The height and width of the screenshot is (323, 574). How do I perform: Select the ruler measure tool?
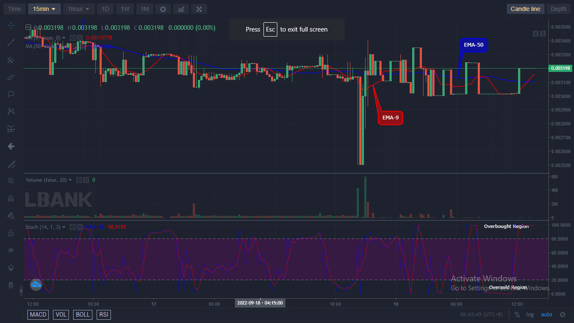click(x=11, y=164)
